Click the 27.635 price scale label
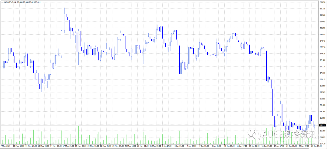 pos(322,54)
